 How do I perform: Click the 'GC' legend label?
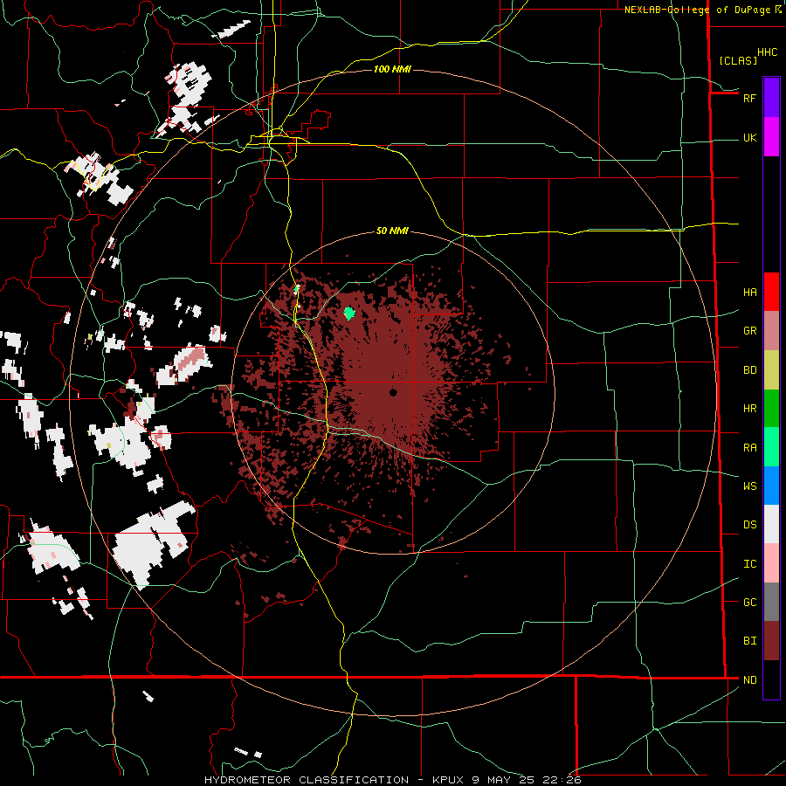pos(750,603)
